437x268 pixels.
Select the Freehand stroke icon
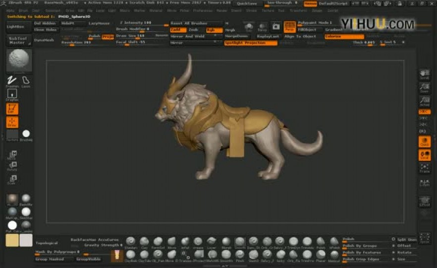point(12,81)
